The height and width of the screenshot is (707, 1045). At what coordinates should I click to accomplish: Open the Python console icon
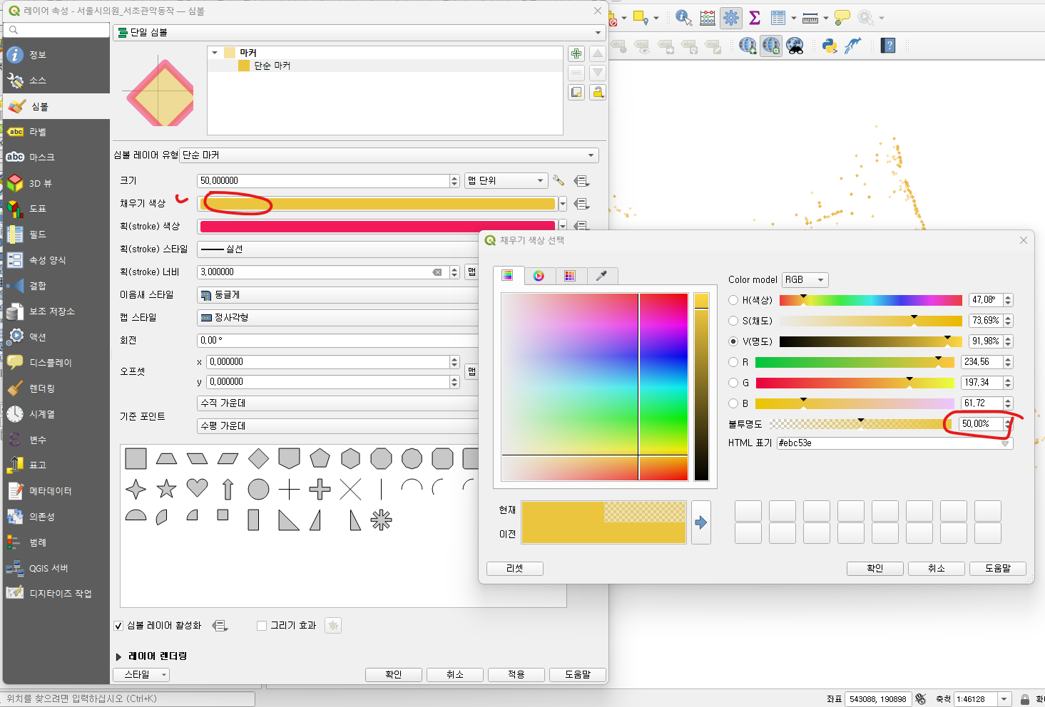[x=829, y=46]
